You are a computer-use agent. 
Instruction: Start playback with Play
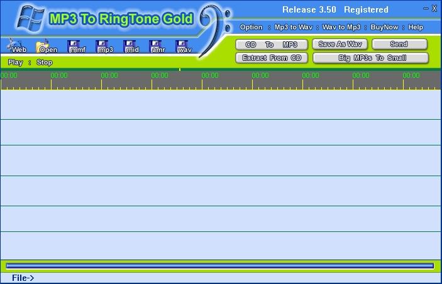point(15,62)
